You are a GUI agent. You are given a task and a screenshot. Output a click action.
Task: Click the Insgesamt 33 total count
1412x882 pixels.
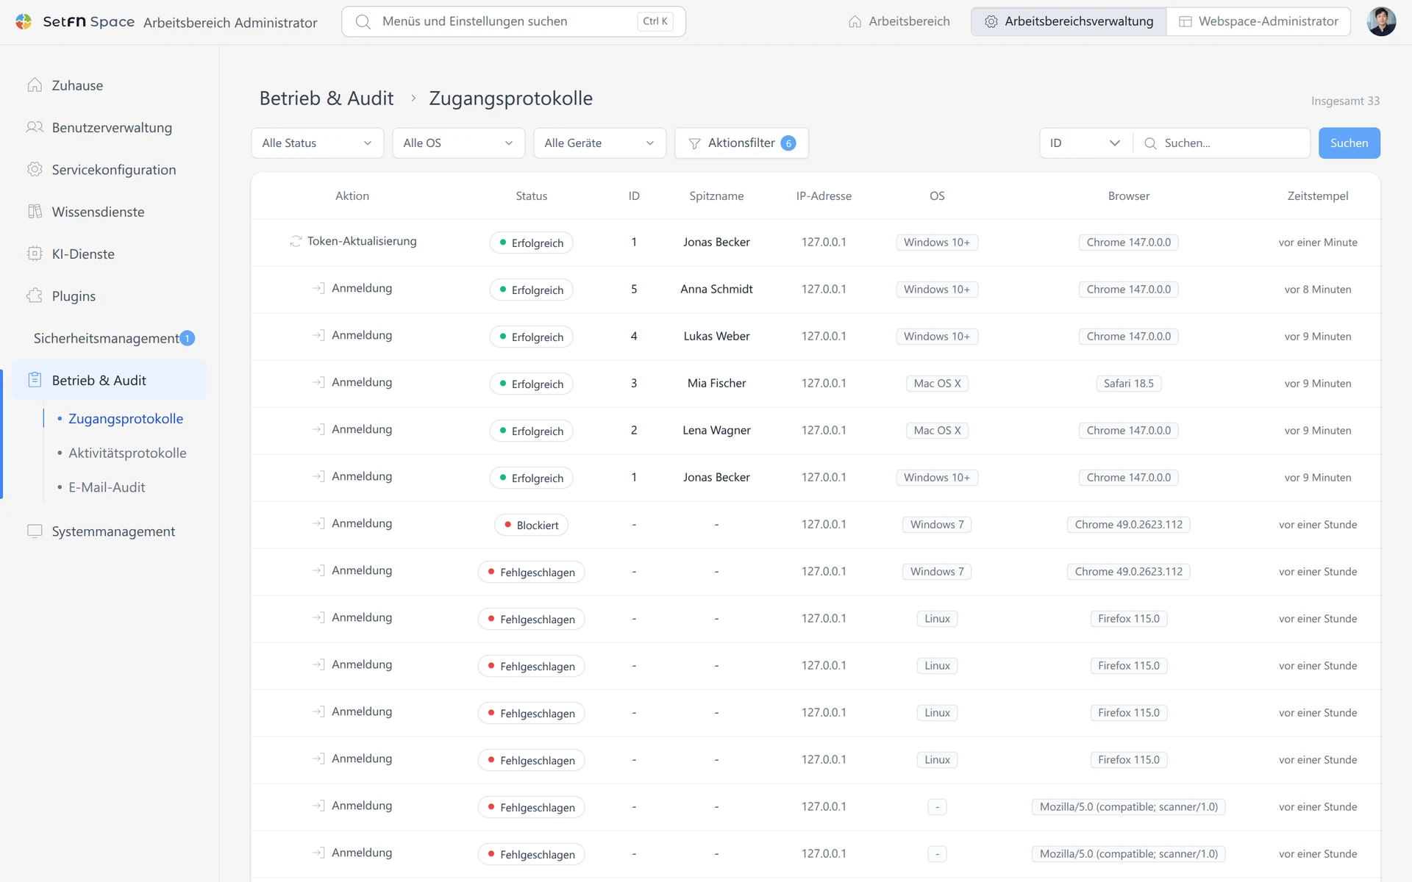1345,101
